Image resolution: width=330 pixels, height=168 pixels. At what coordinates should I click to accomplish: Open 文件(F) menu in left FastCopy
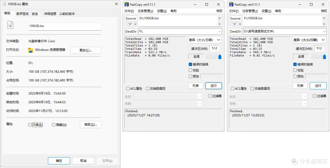click(x=129, y=11)
